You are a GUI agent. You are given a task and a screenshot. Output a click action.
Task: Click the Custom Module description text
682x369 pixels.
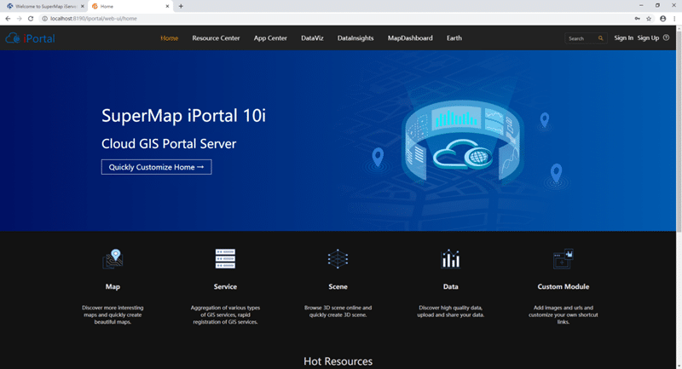pos(564,314)
